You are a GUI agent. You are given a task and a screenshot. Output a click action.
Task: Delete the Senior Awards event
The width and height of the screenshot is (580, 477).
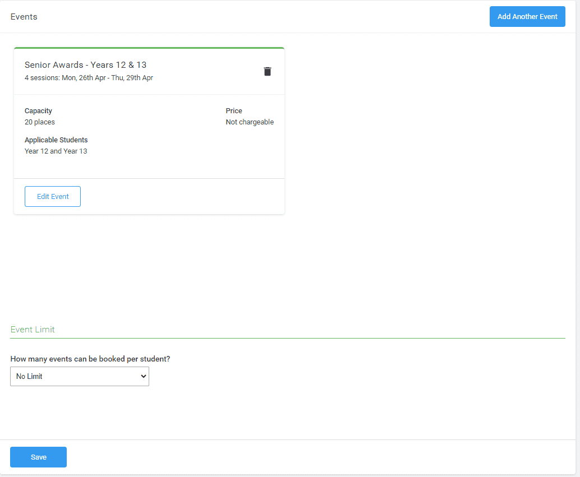(x=268, y=72)
